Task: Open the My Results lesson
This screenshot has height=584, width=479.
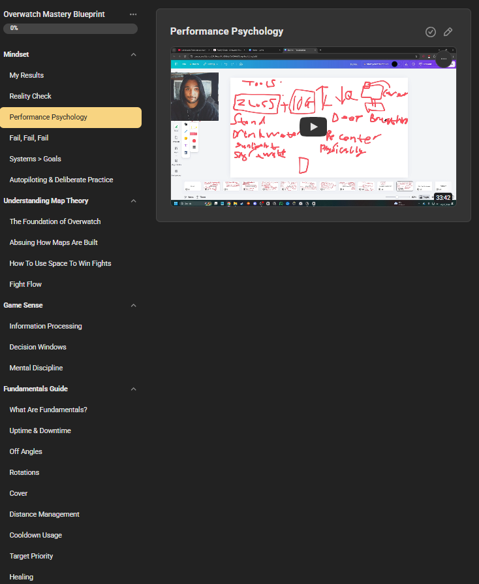Action: pyautogui.click(x=70, y=75)
